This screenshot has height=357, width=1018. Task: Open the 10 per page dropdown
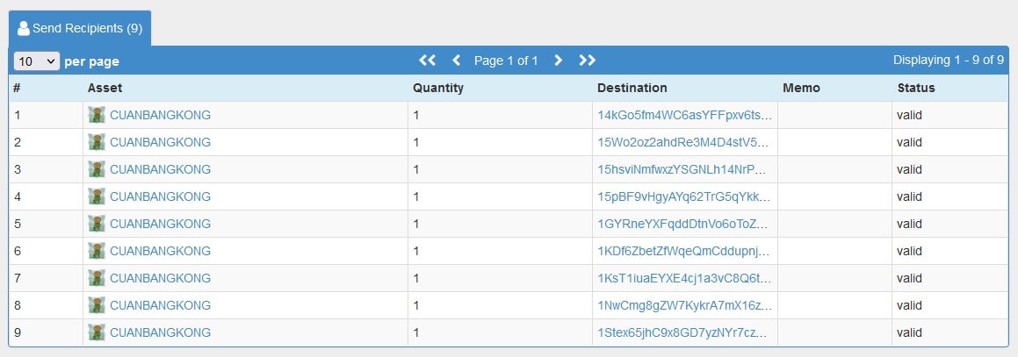point(36,61)
